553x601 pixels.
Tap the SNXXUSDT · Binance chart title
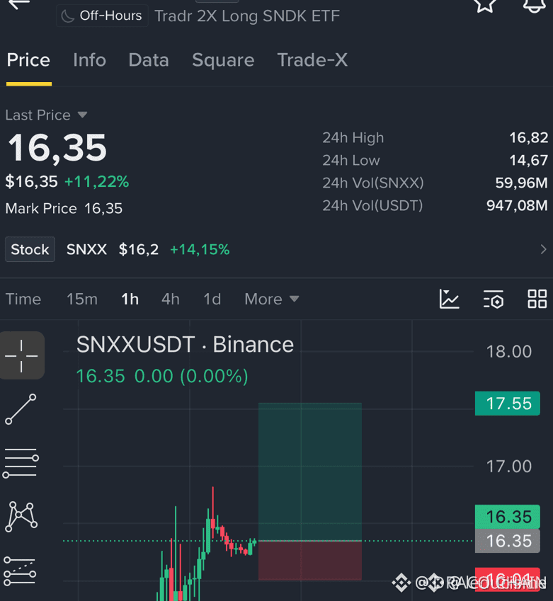pos(185,344)
